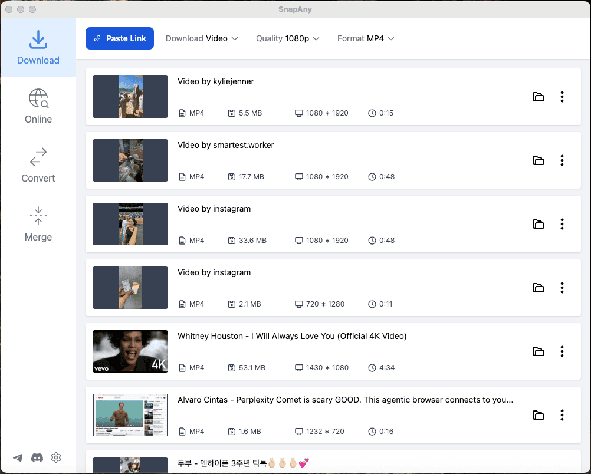Show more options for 33.6 MB instagram video
This screenshot has height=474, width=591.
coord(562,224)
